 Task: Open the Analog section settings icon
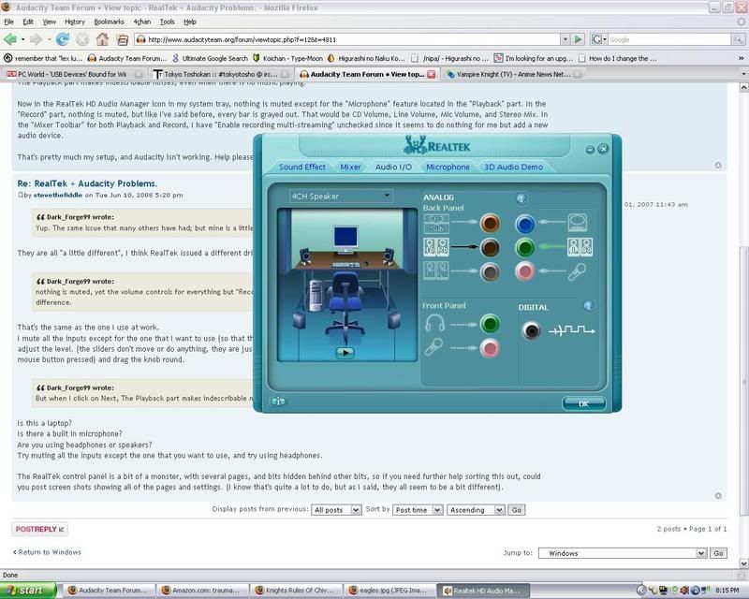[521, 198]
